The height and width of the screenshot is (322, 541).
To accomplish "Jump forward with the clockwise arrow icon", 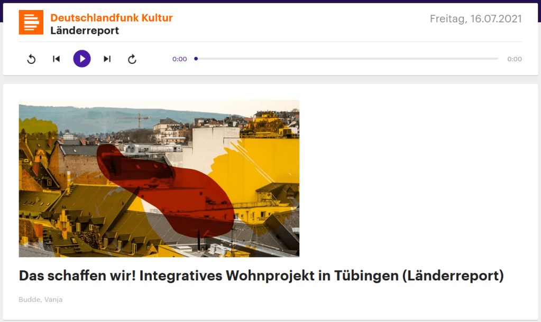I will [x=132, y=59].
